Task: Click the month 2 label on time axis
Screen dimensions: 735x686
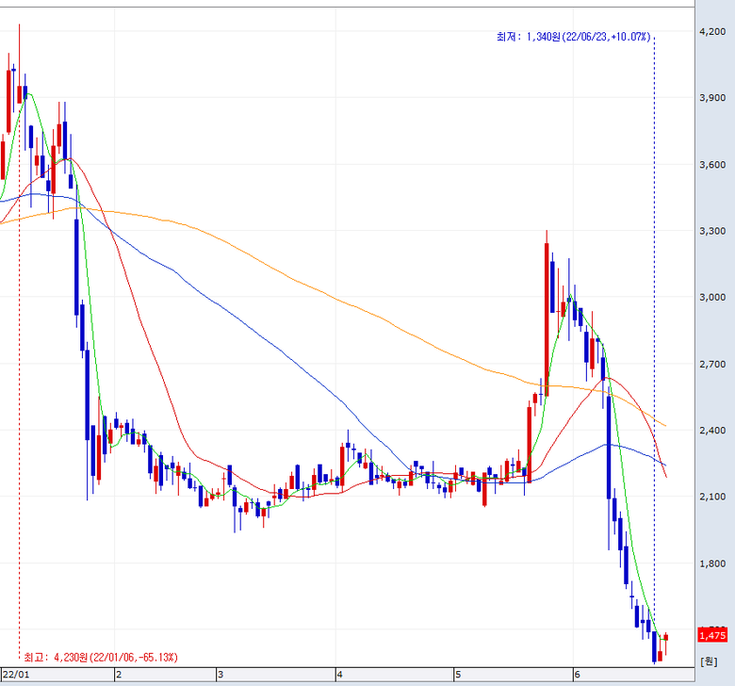Action: pos(119,675)
